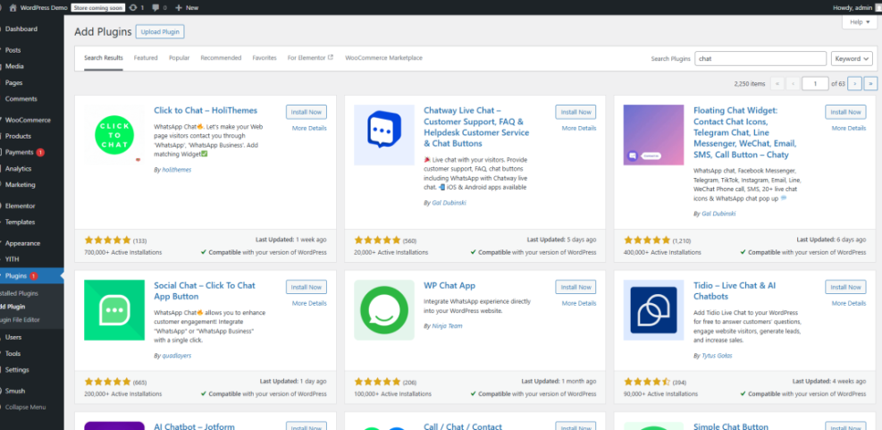Click the Upload Plugin button
Screen dimensions: 882x430
[160, 31]
